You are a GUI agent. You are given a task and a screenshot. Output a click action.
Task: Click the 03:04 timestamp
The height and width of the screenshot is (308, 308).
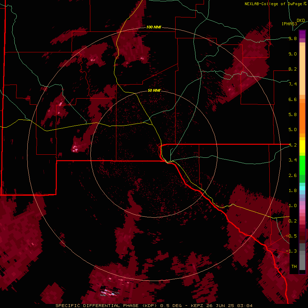tap(245, 306)
